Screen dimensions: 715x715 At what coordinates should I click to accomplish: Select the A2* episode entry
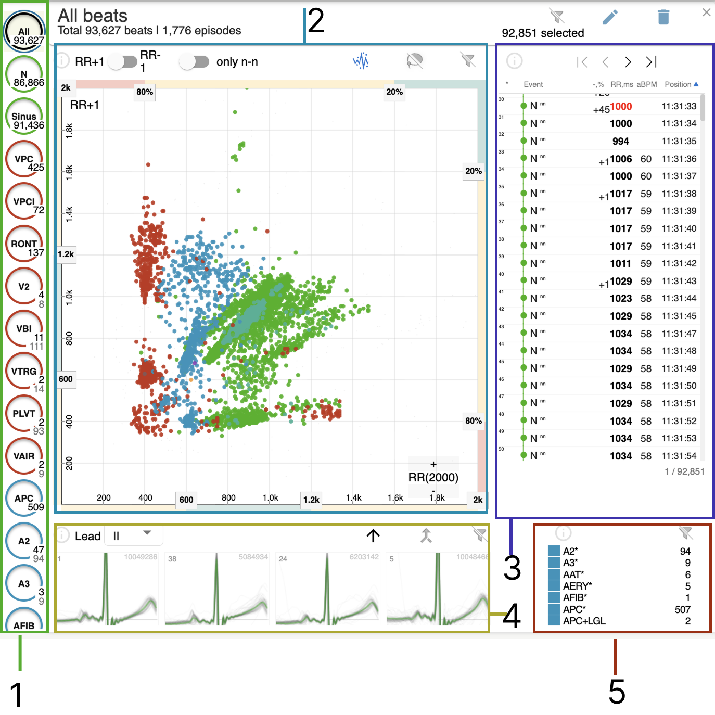point(570,551)
